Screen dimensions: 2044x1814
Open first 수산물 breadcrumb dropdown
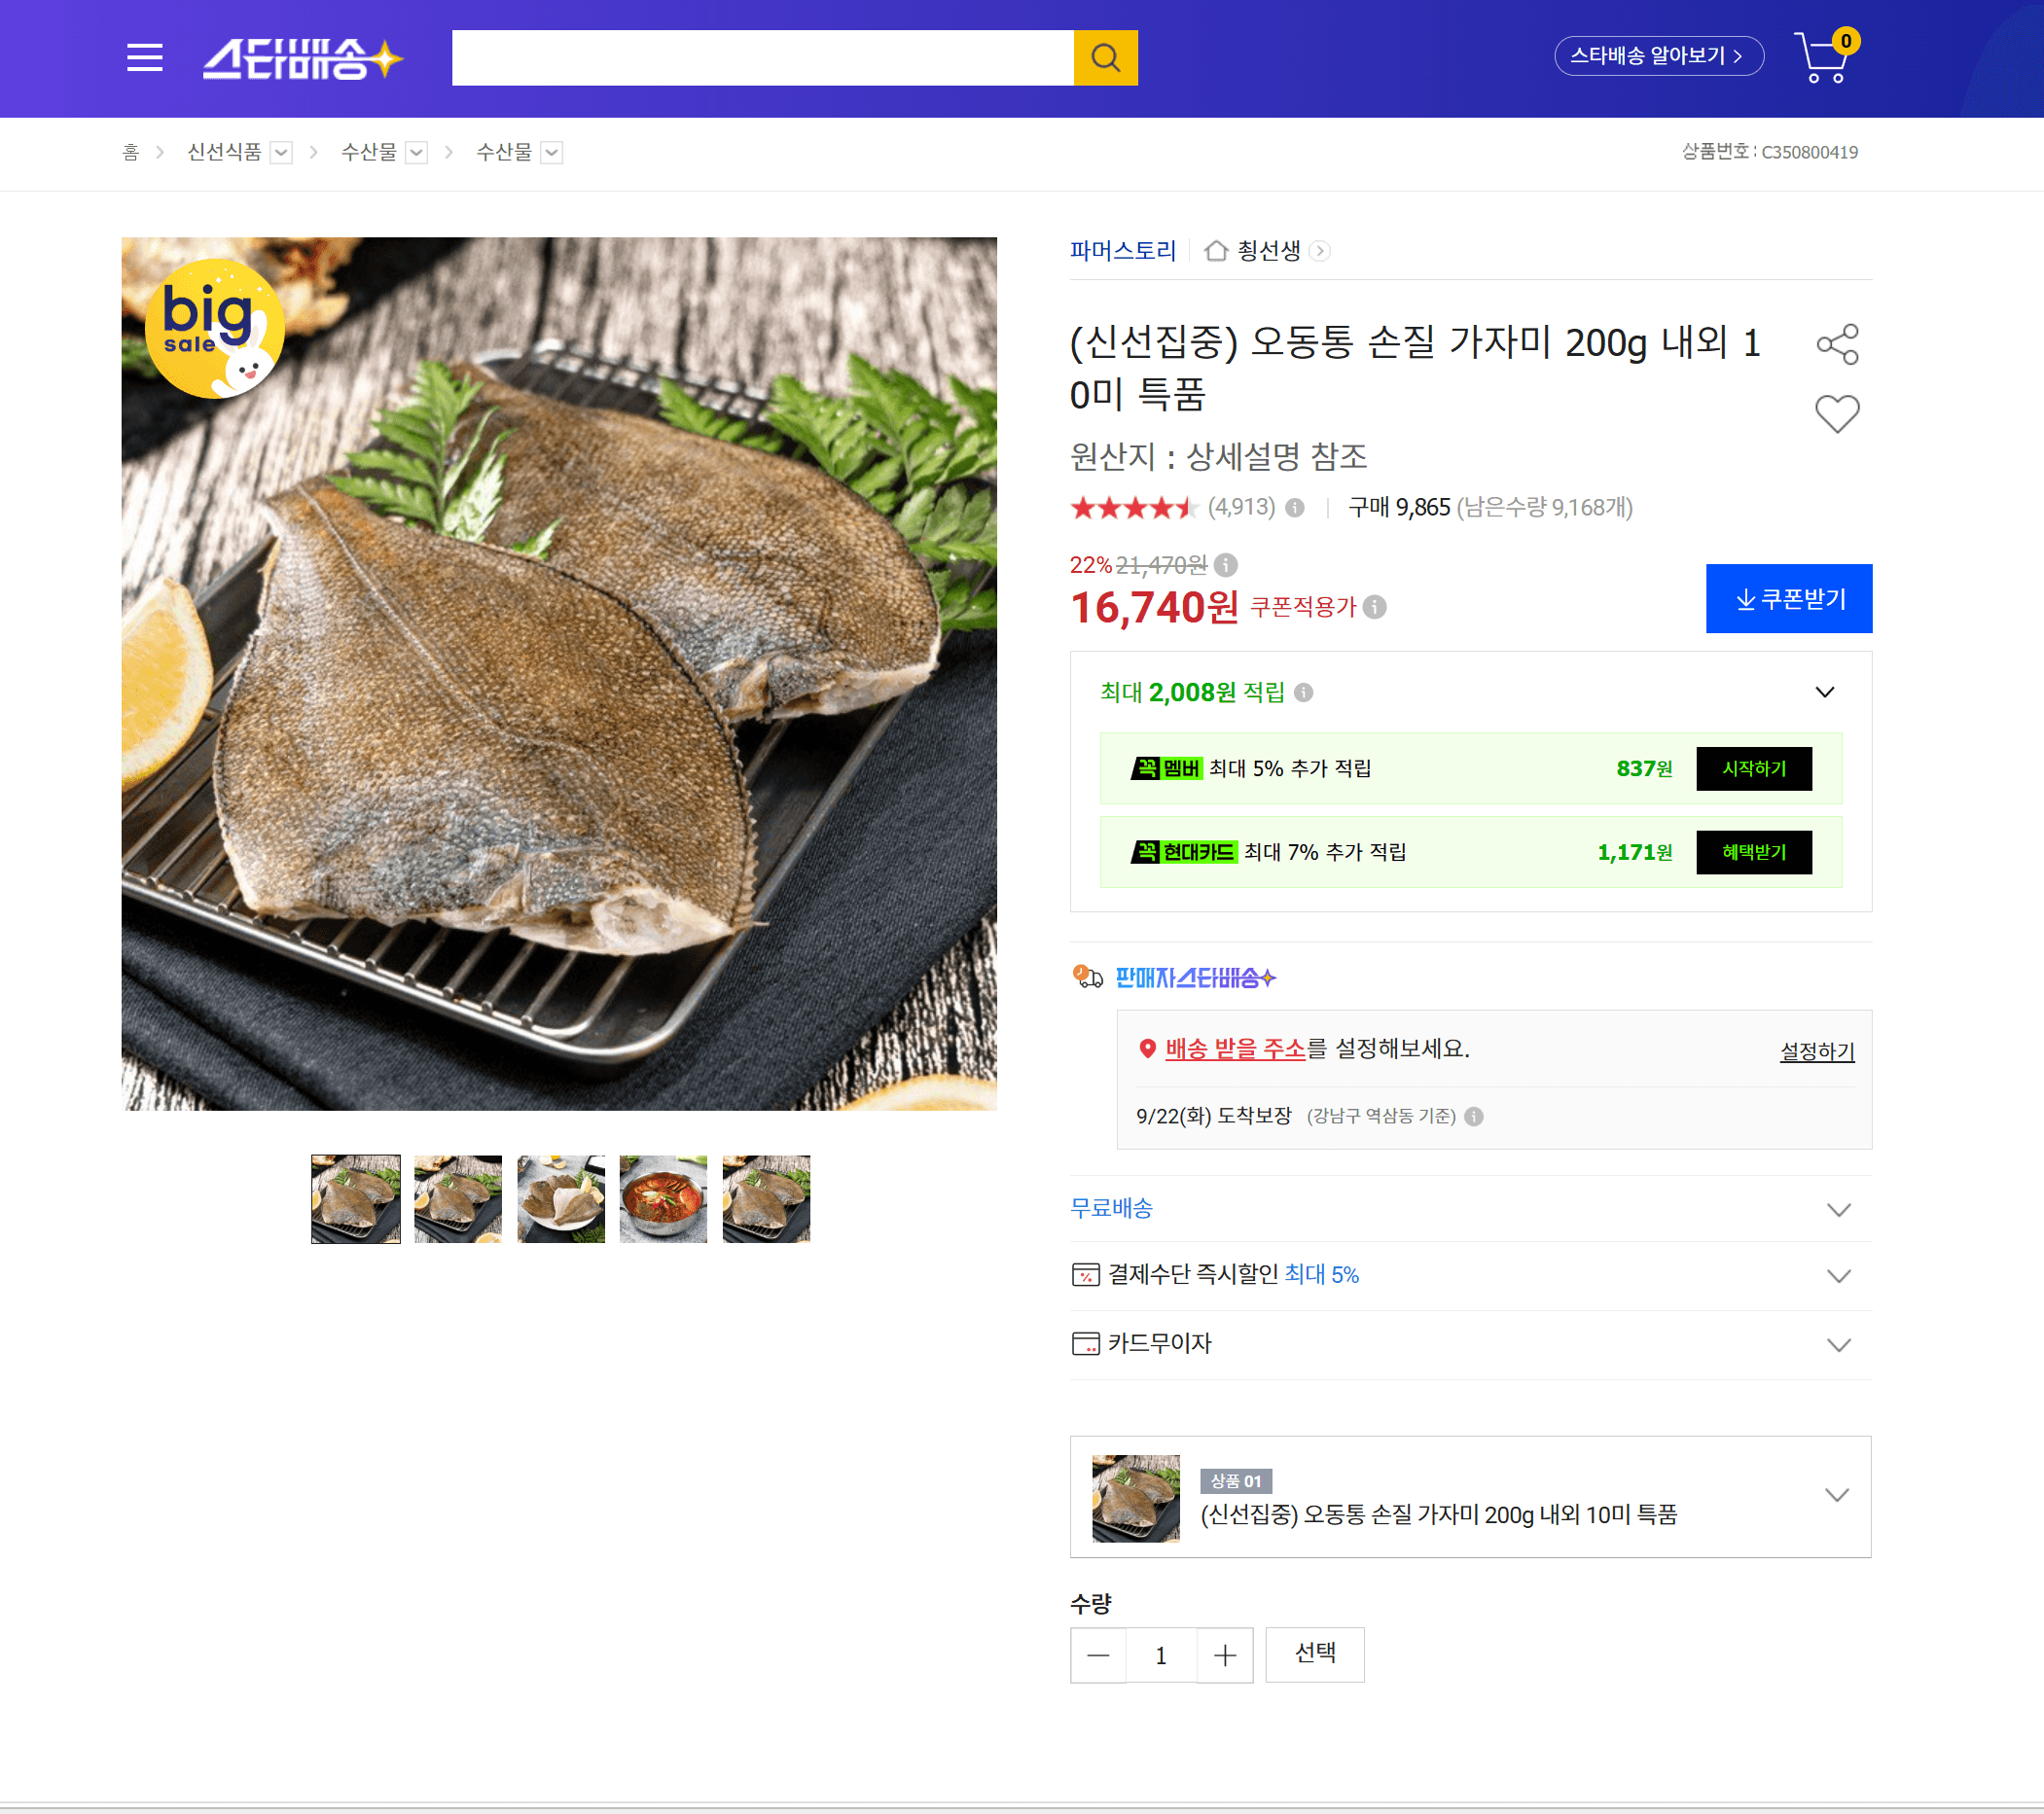click(x=417, y=152)
